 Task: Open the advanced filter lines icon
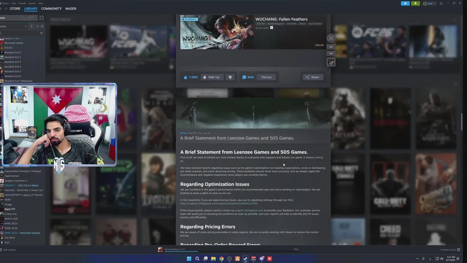41,33
